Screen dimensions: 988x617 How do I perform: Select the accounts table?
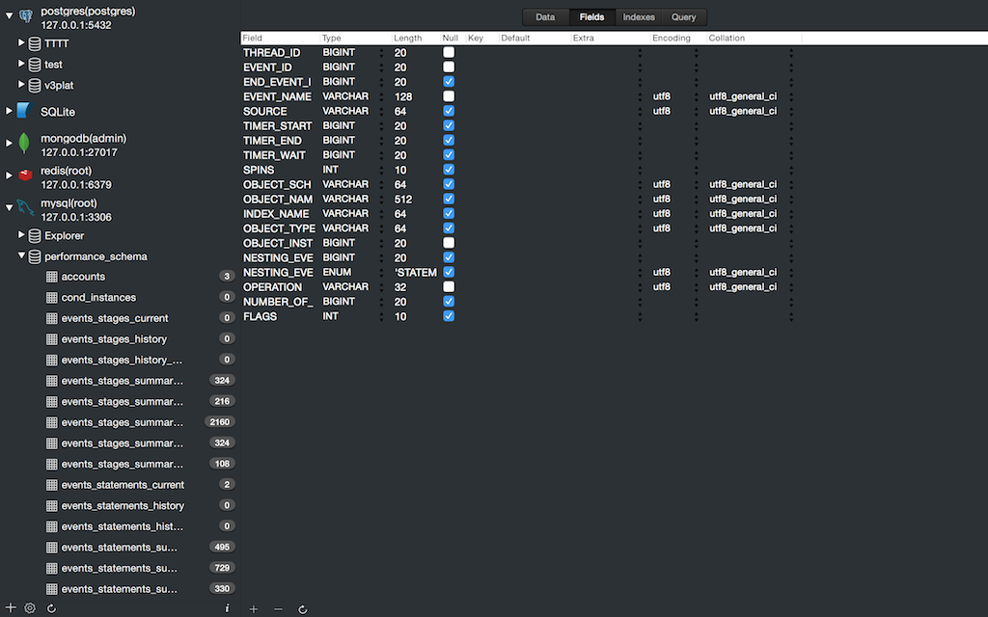click(83, 277)
